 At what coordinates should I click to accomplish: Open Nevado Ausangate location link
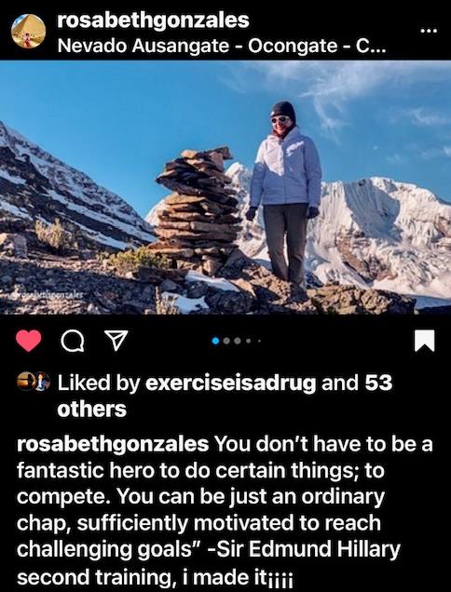tap(222, 46)
